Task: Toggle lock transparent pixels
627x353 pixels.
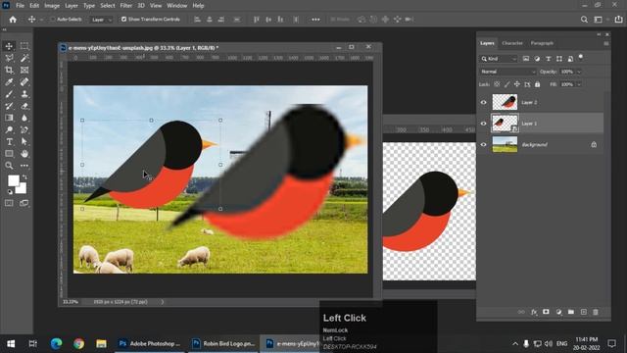Action: (x=497, y=84)
